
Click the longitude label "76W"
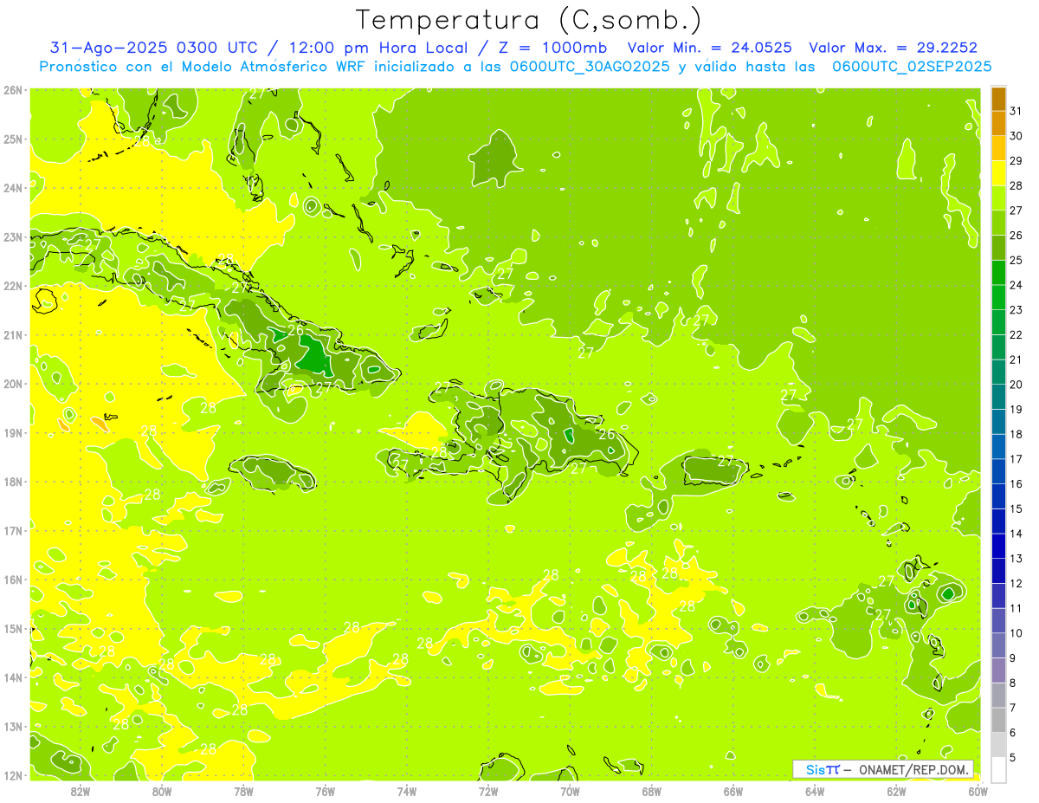pyautogui.click(x=326, y=791)
